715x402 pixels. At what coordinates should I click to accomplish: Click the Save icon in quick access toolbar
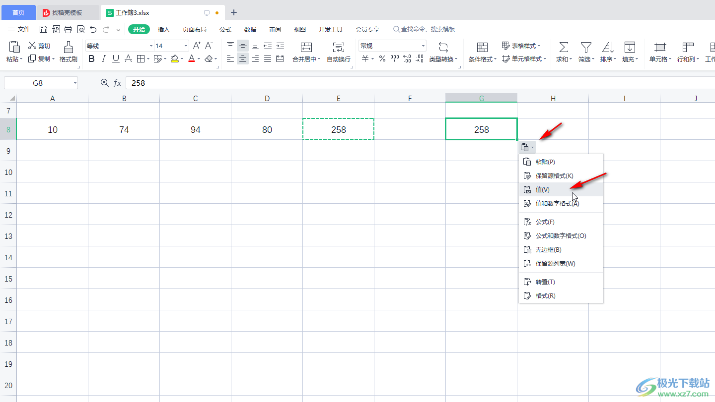(44, 29)
